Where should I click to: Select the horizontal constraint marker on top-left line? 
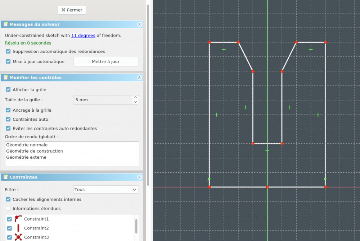pyautogui.click(x=224, y=50)
